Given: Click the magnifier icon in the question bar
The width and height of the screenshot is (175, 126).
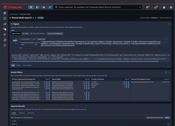Looking at the screenshot, I should point(56,7).
